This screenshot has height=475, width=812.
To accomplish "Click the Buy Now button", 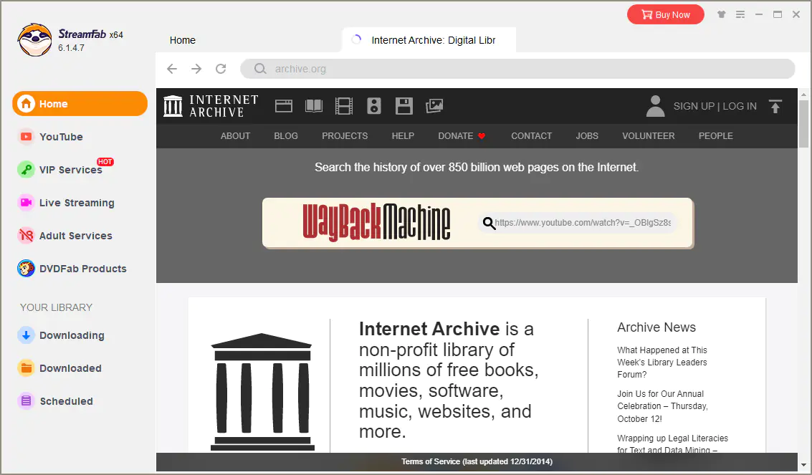I will tap(666, 14).
